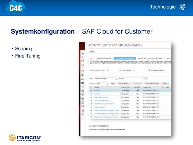Image resolution: width=193 pixels, height=145 pixels.
Task: Sort by the In Project column header
Action: tap(137, 87)
